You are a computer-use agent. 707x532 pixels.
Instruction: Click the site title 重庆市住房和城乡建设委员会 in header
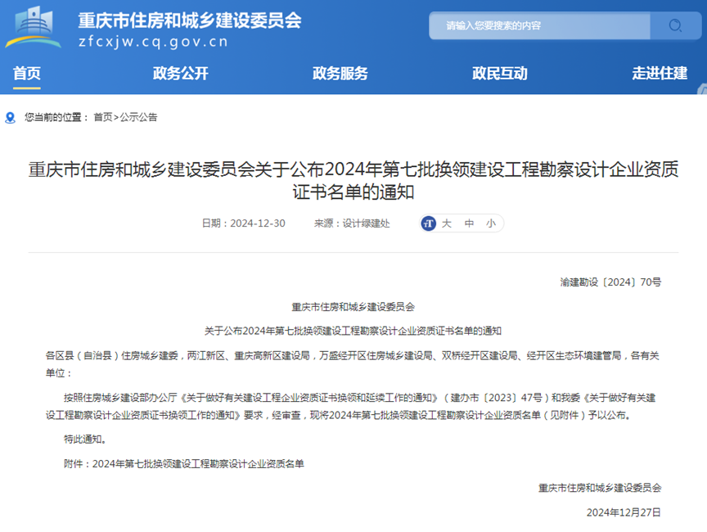tap(190, 20)
